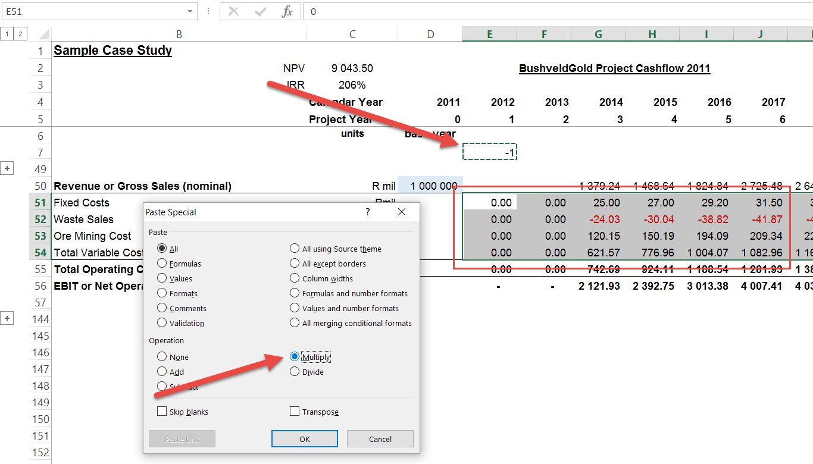This screenshot has height=464, width=813.
Task: Expand the grouped rows above row 49
Action: coord(7,169)
